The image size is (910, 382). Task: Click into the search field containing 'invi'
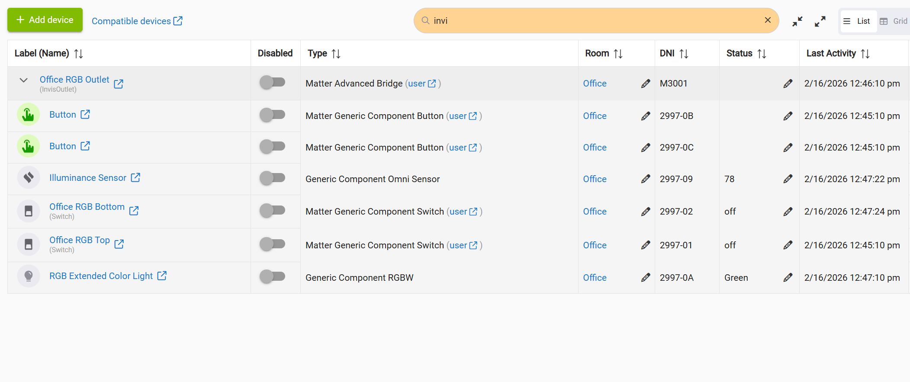597,21
